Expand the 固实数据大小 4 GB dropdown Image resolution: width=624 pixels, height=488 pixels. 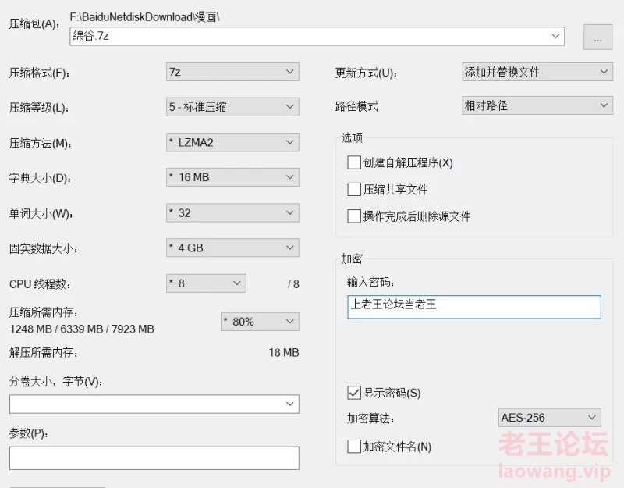tap(232, 248)
